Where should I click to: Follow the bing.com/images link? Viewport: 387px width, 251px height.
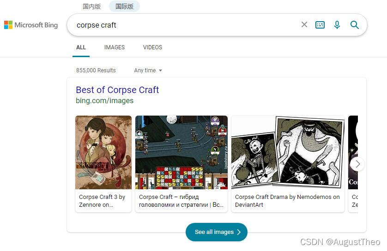[x=105, y=101]
